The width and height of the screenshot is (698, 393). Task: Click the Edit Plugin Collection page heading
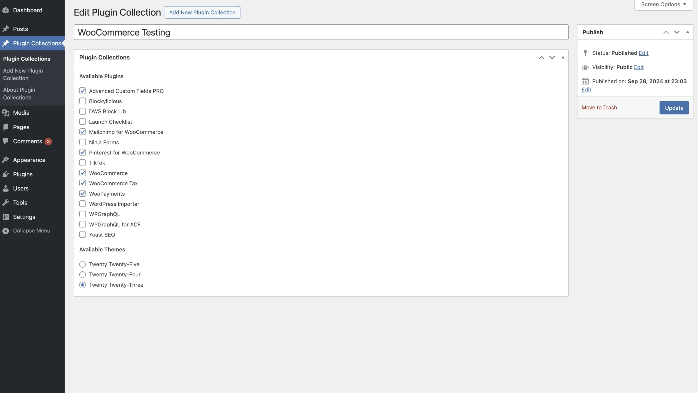(x=117, y=13)
